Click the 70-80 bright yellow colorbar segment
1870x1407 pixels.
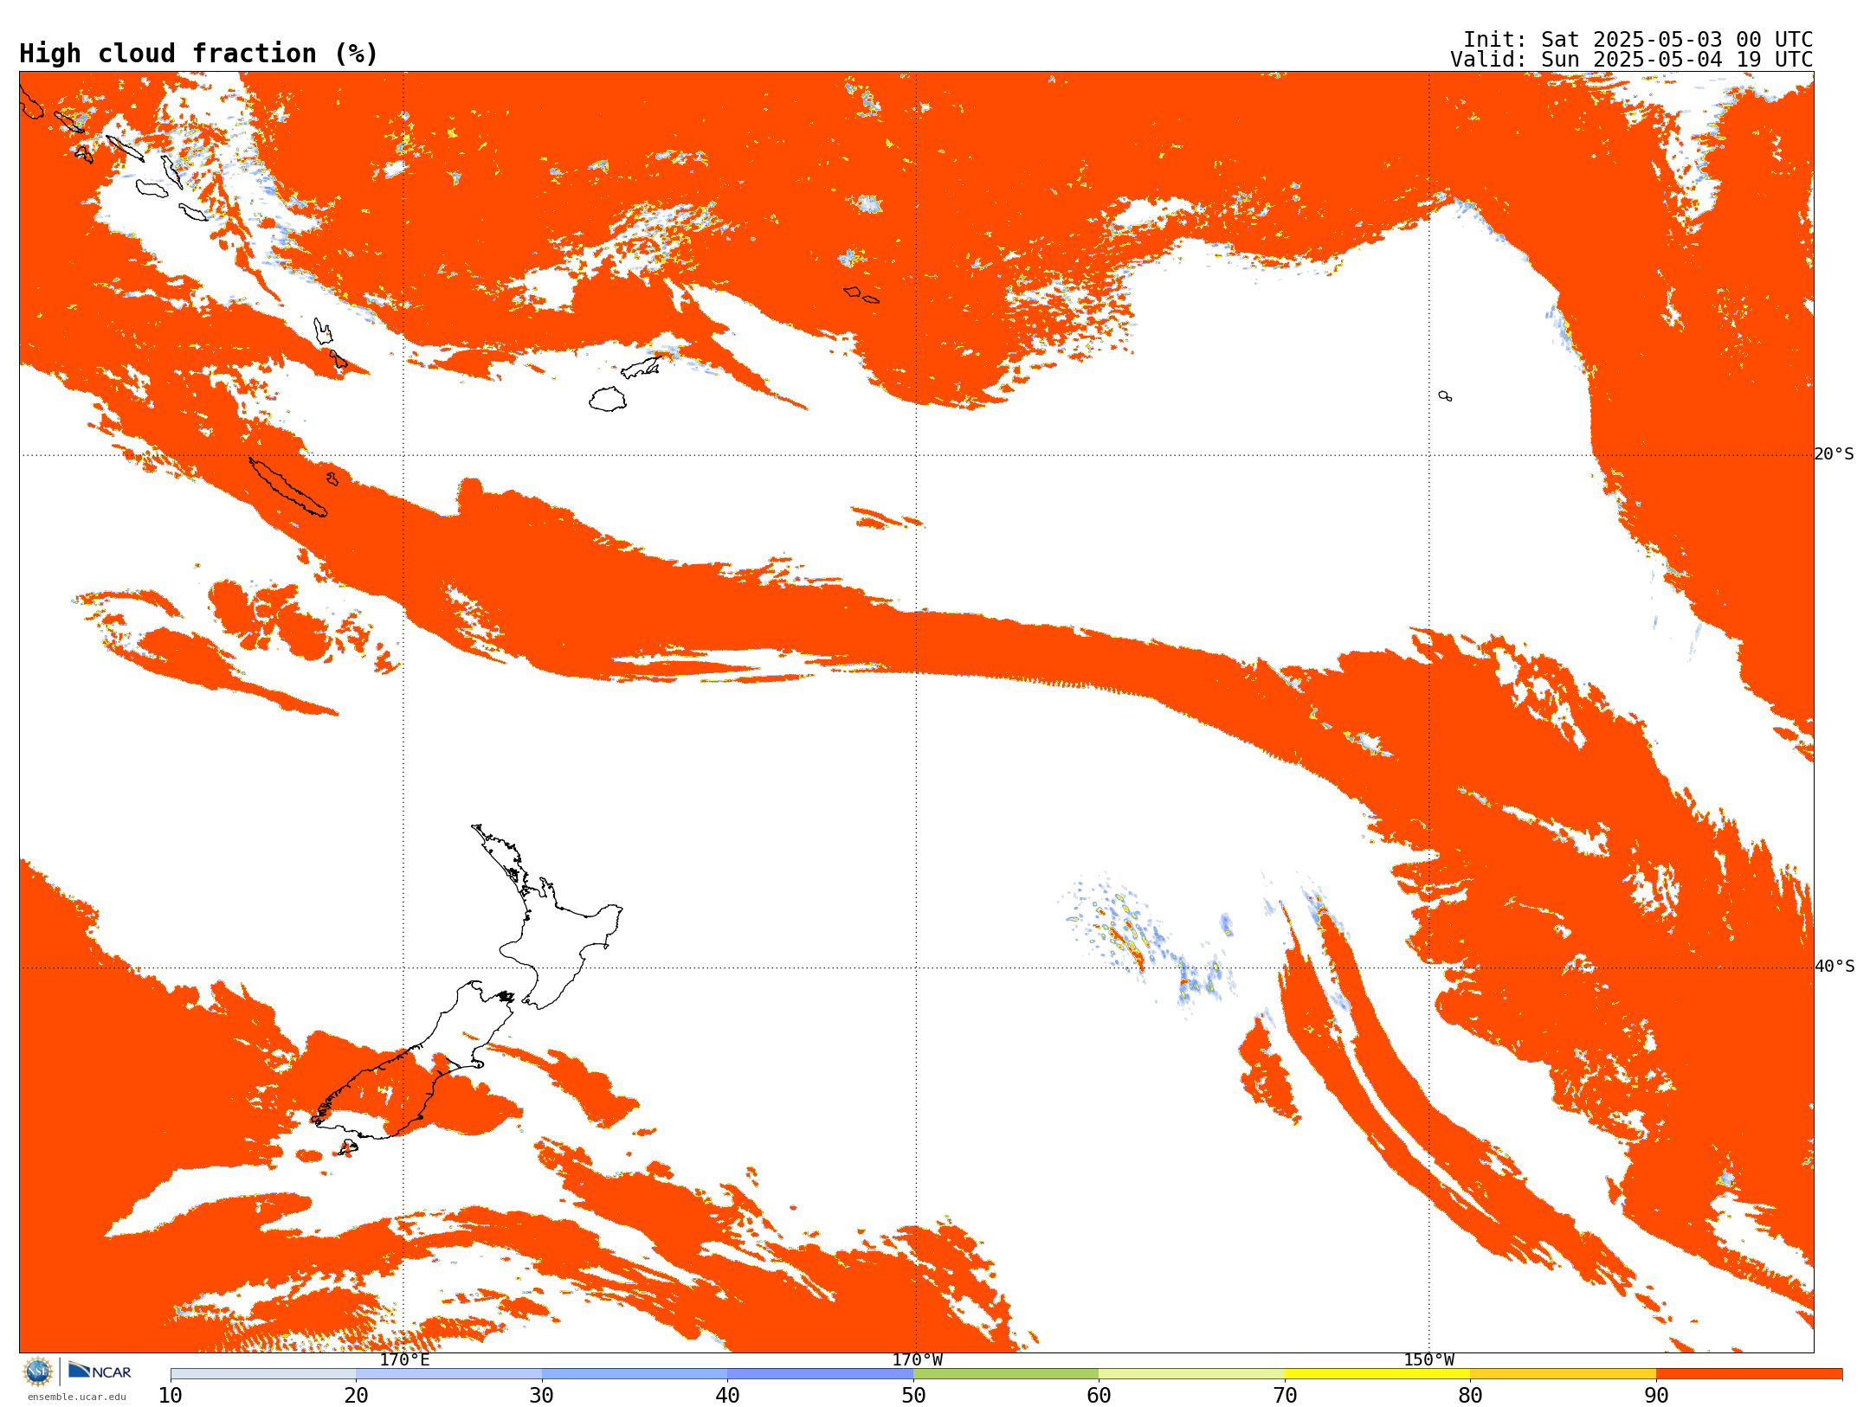tap(1377, 1374)
